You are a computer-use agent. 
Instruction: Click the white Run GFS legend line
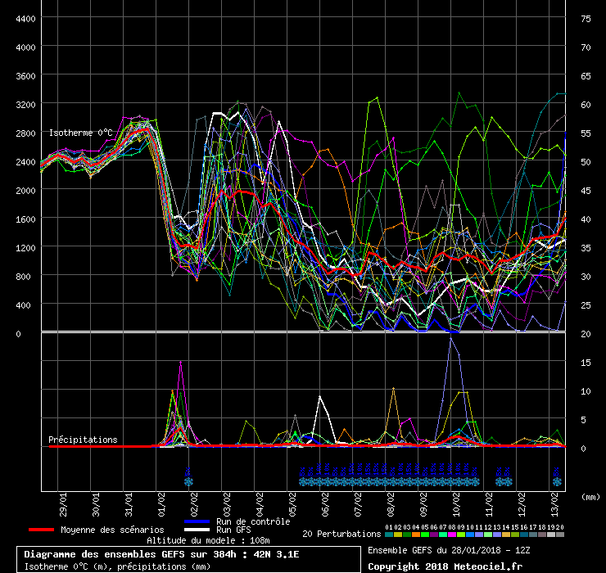pos(197,530)
